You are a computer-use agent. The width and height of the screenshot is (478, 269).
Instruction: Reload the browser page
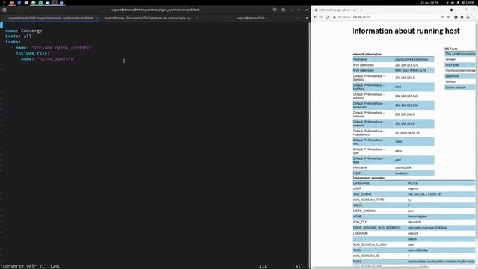[327, 17]
